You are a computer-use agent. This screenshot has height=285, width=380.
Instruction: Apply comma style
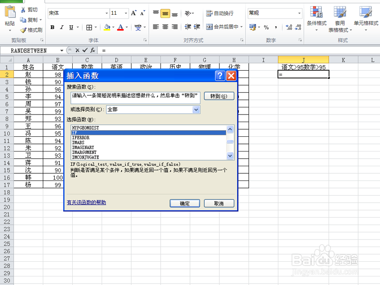click(276, 28)
